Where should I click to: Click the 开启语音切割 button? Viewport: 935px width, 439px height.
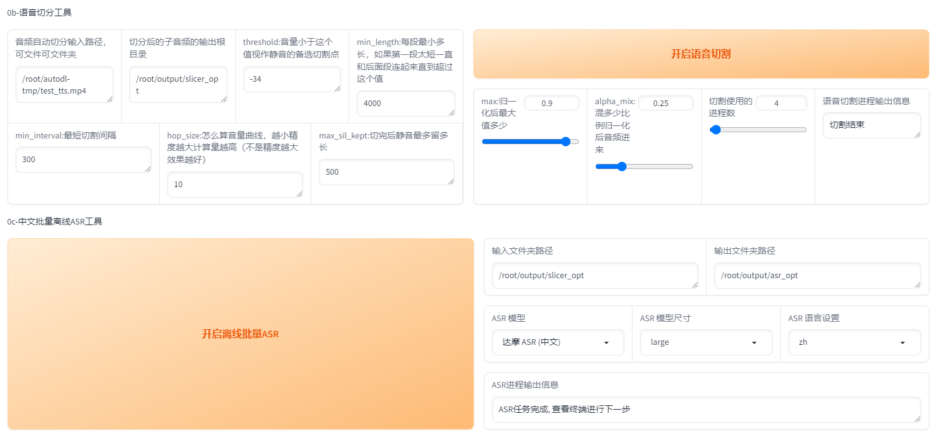701,54
